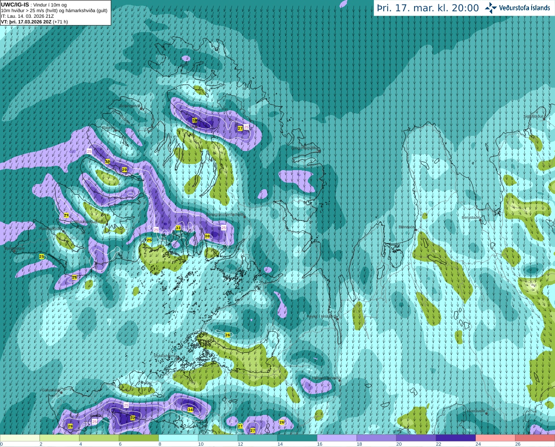Click the legend tick value 26
This screenshot has height=447, width=555.
tap(517, 444)
